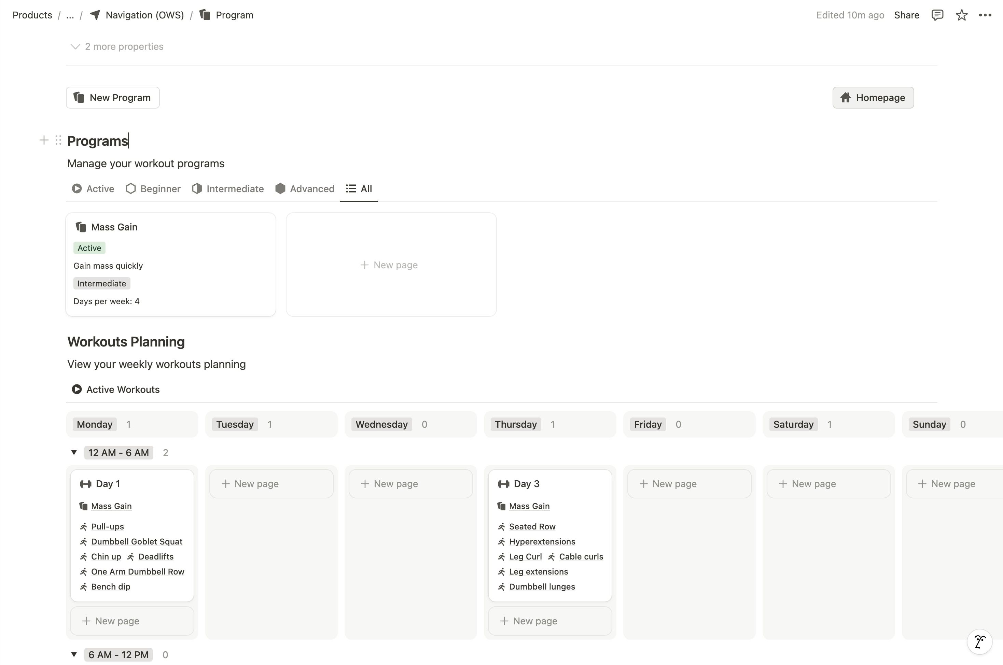Open the Share menu
Image resolution: width=1003 pixels, height=665 pixels.
(906, 15)
